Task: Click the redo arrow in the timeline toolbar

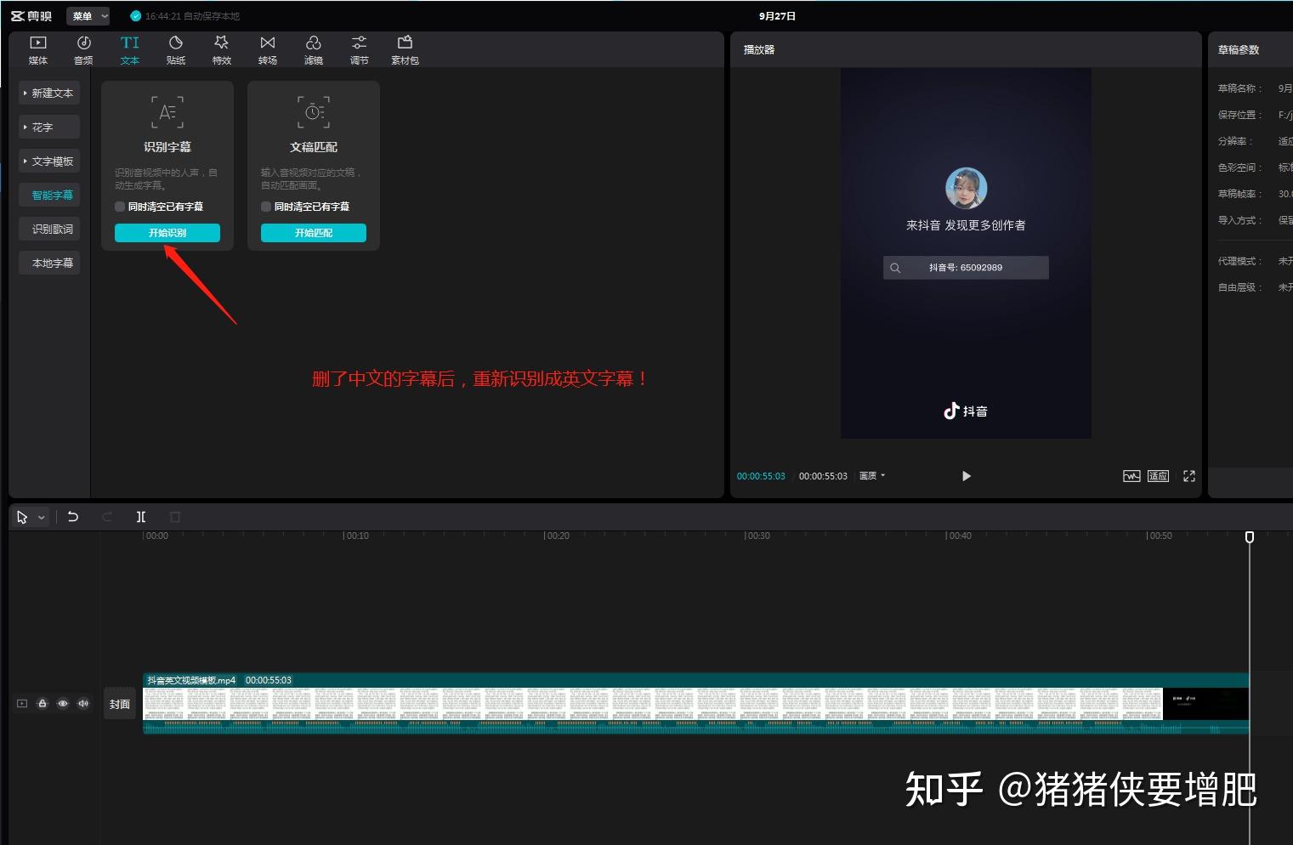Action: (107, 517)
